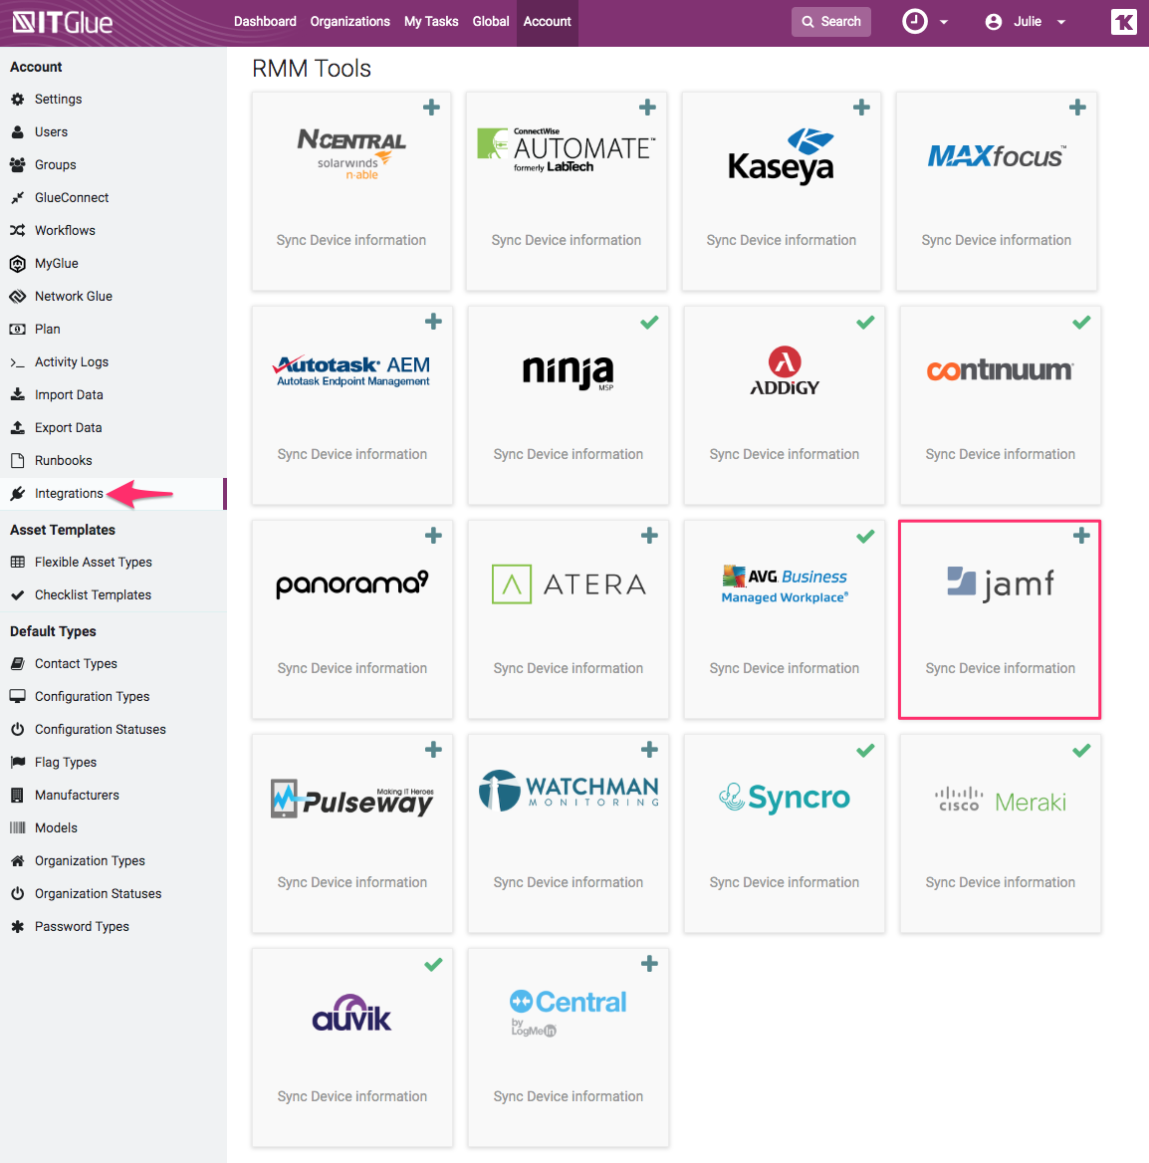The width and height of the screenshot is (1149, 1163).
Task: Click the plus icon on Kaseya card
Action: pyautogui.click(x=861, y=108)
